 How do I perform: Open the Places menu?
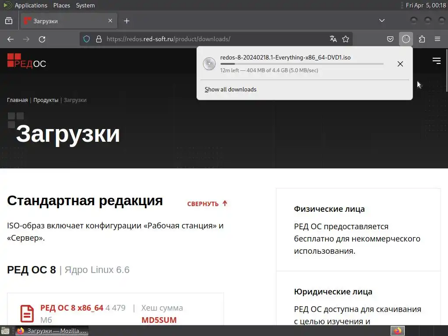[61, 5]
